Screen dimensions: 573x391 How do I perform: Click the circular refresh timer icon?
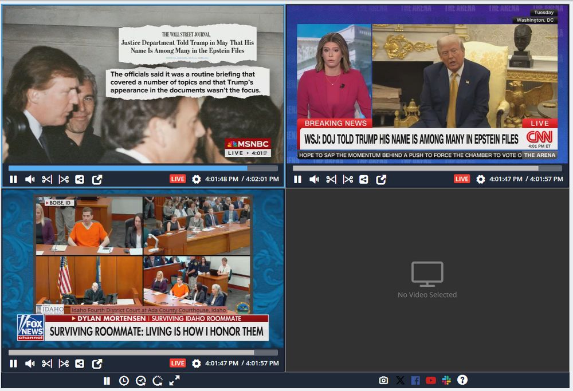[158, 381]
